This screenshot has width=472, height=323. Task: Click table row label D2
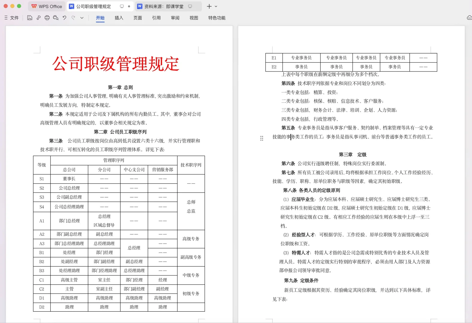[42, 307]
